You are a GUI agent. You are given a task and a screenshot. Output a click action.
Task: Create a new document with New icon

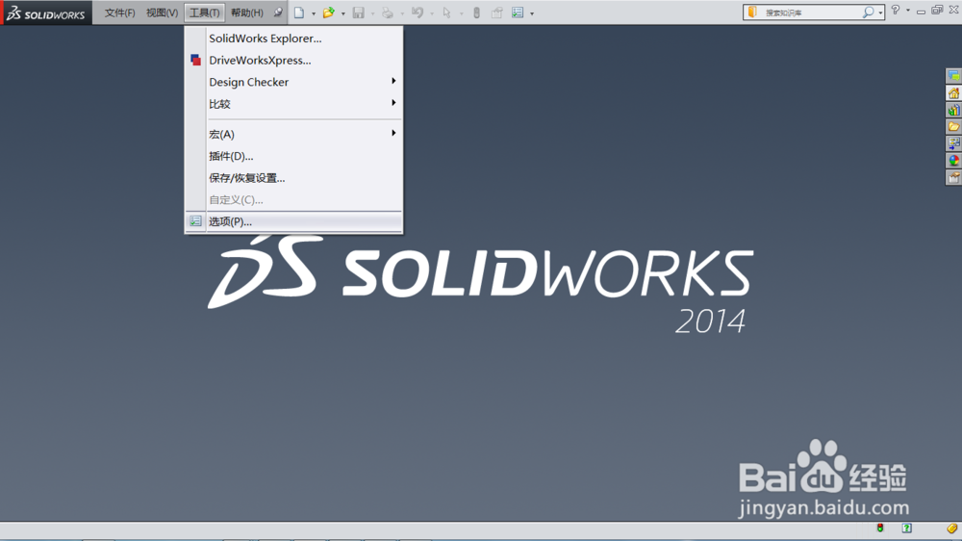(299, 13)
